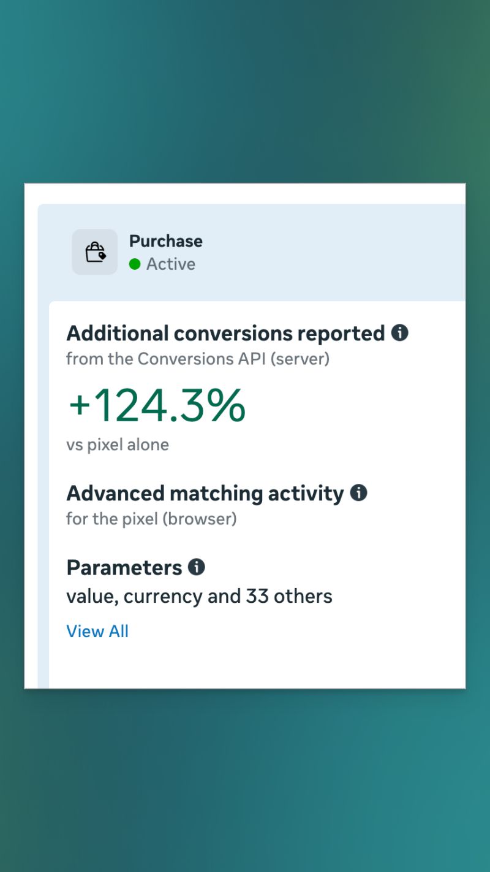The image size is (490, 872).
Task: Click the vs pixel alone caption
Action: [118, 445]
